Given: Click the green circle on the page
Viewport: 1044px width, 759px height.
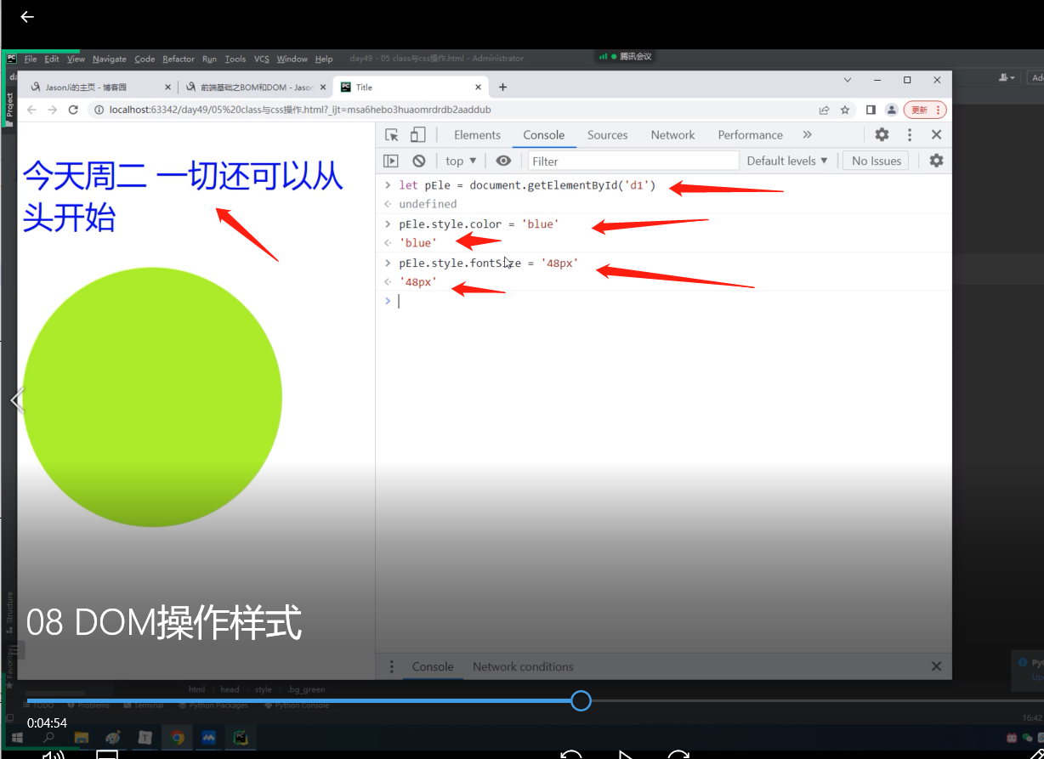Looking at the screenshot, I should [152, 397].
